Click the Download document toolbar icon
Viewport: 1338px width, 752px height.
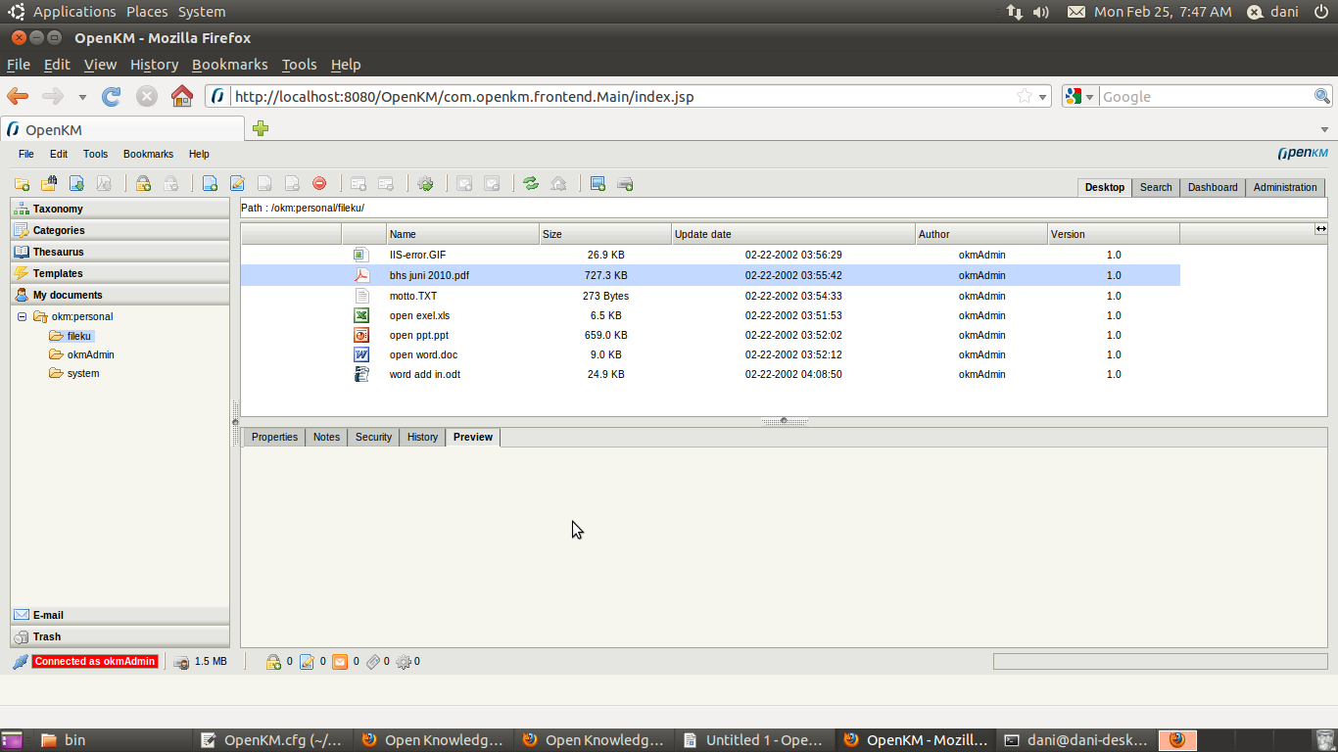click(x=76, y=183)
